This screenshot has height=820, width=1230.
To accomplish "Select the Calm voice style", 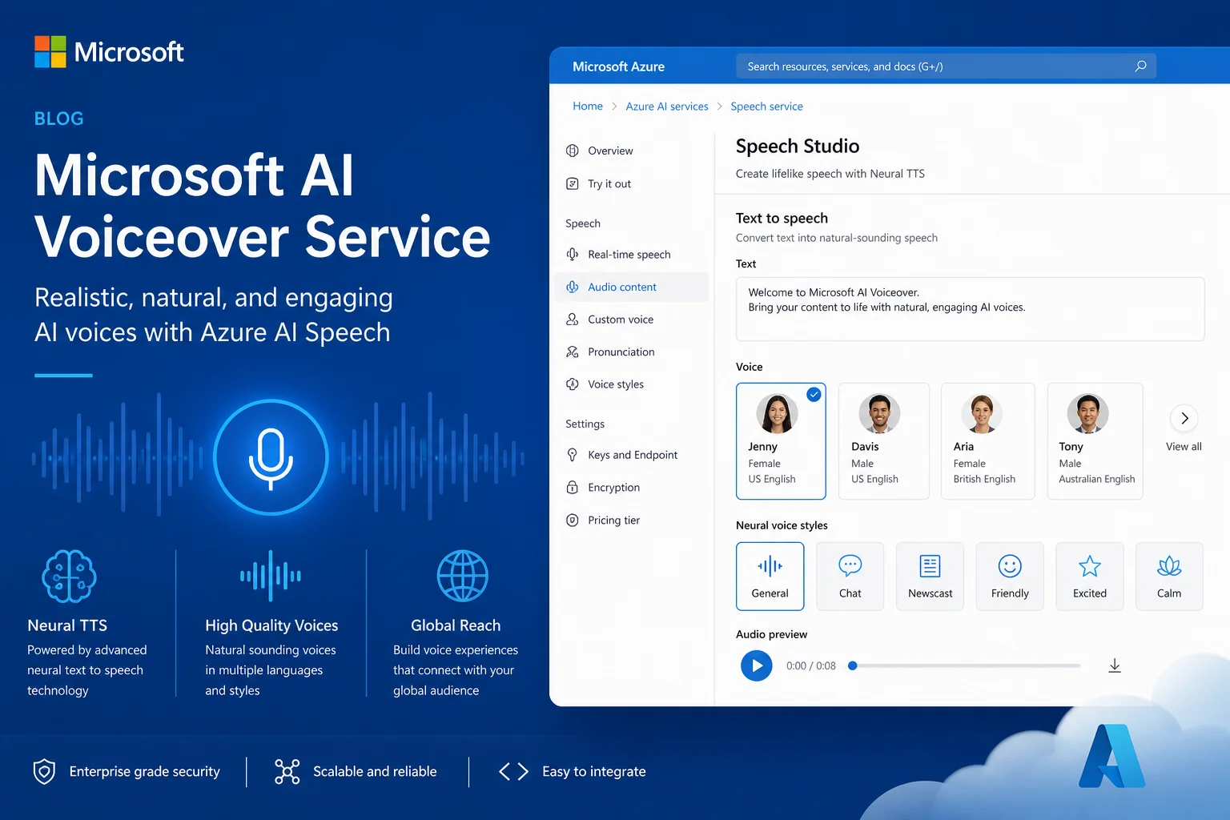I will click(1169, 577).
